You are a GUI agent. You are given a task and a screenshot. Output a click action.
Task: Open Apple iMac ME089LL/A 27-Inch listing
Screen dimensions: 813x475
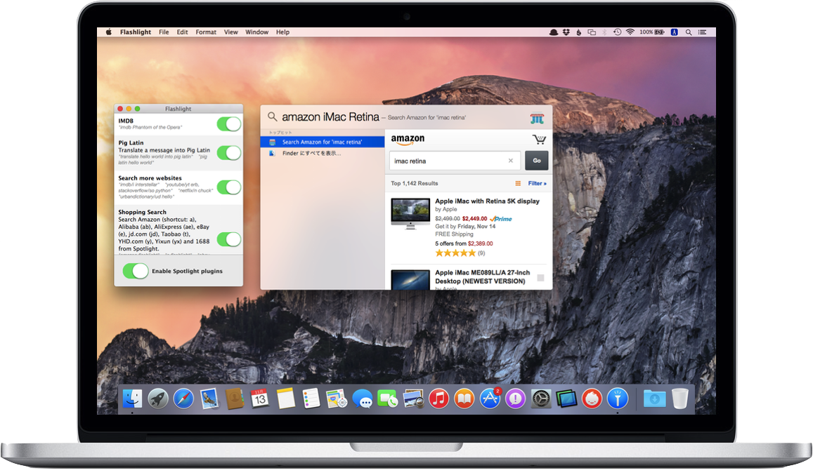click(x=482, y=276)
